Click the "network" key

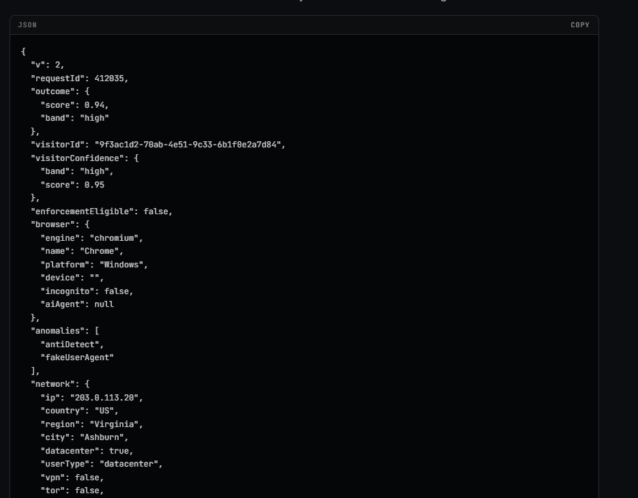click(53, 384)
